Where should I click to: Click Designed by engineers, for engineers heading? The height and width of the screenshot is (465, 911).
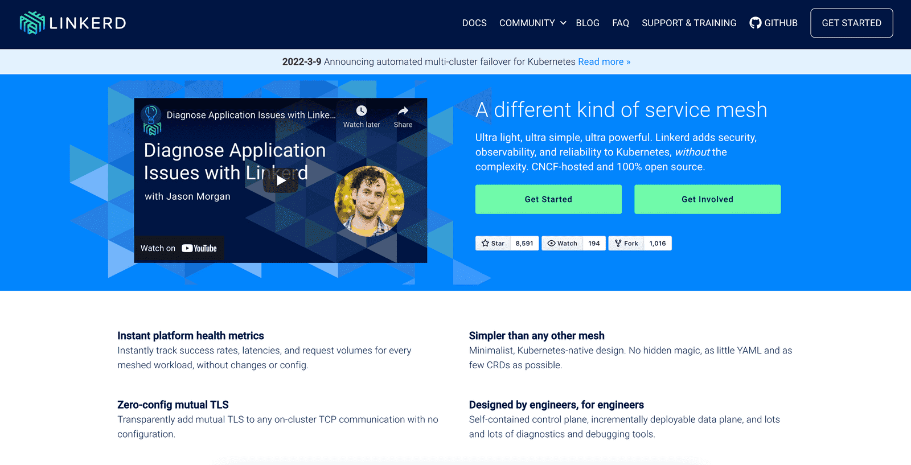tap(556, 405)
